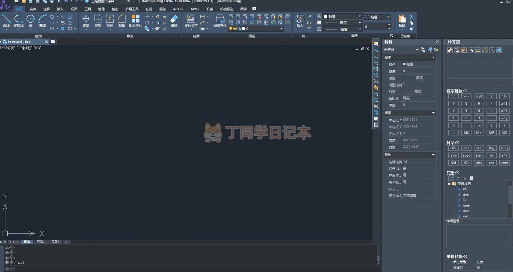Collapse the 基本 section in properties panel
513x272 pixels.
point(433,57)
